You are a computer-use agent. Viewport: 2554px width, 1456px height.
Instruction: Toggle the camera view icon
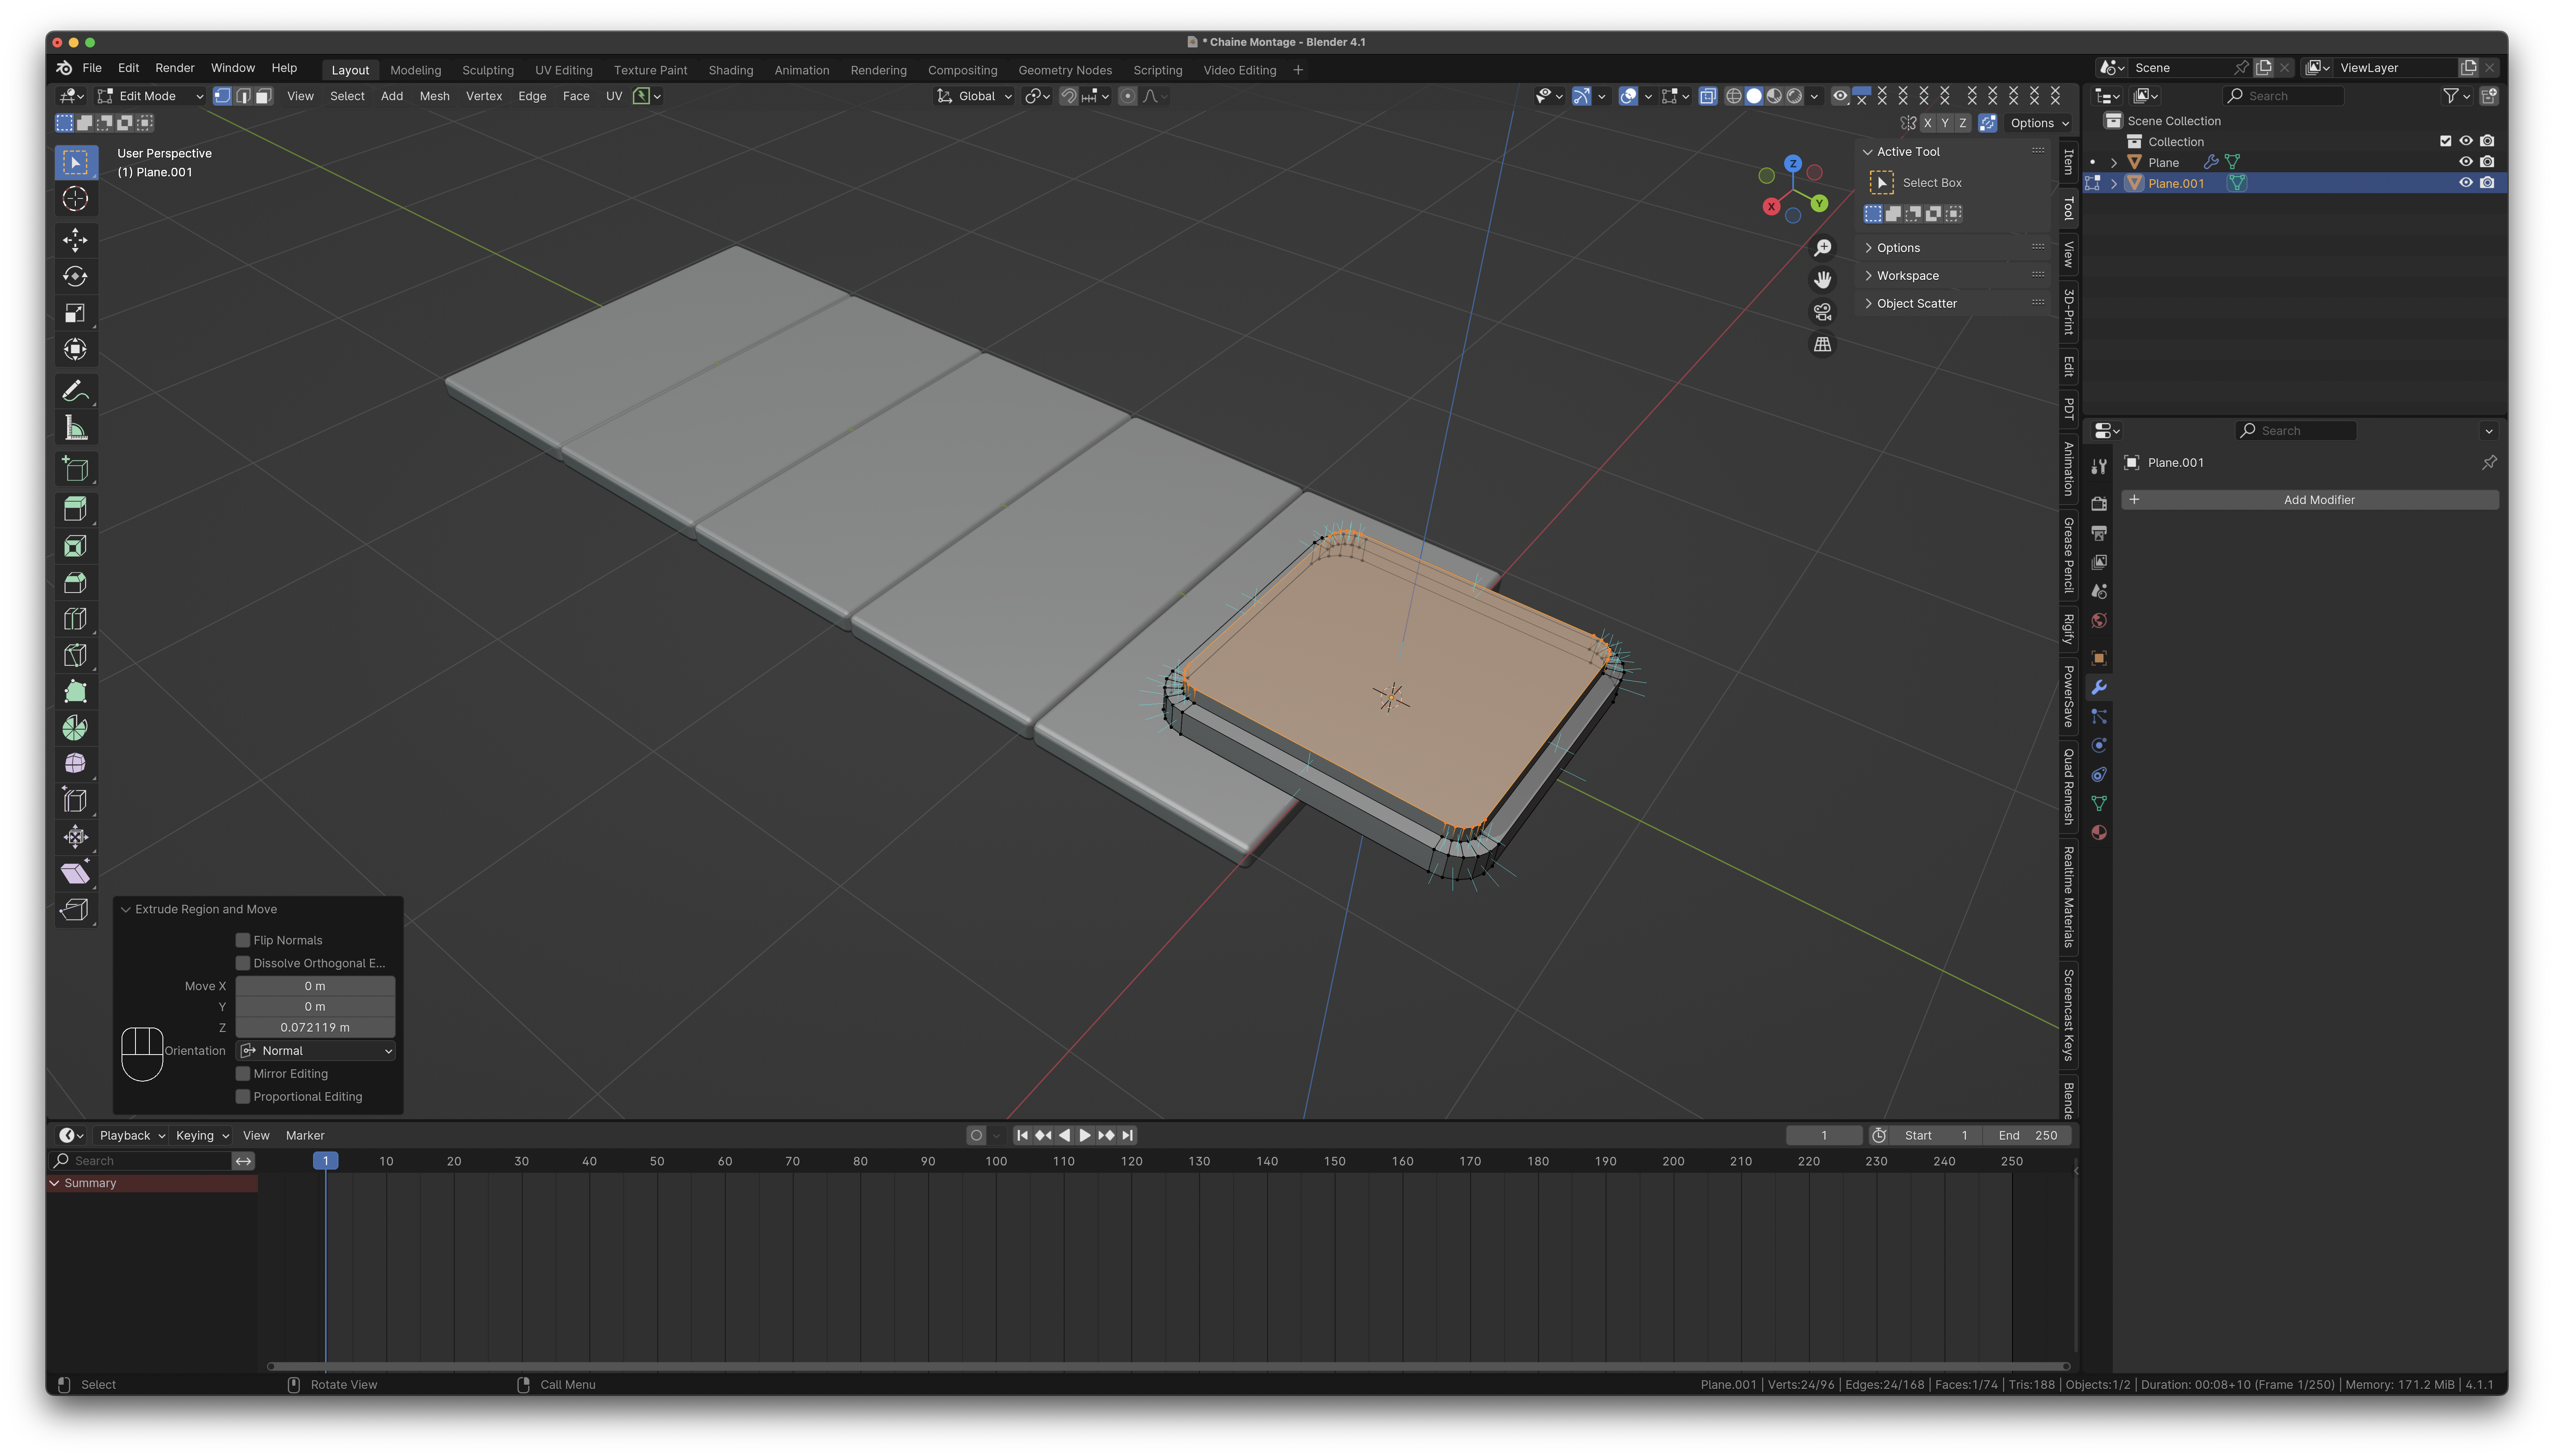coord(1823,312)
